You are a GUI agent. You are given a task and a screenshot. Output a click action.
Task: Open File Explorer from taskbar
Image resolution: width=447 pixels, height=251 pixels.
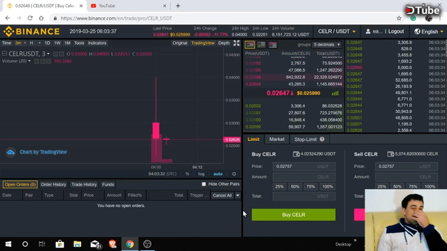[78, 244]
